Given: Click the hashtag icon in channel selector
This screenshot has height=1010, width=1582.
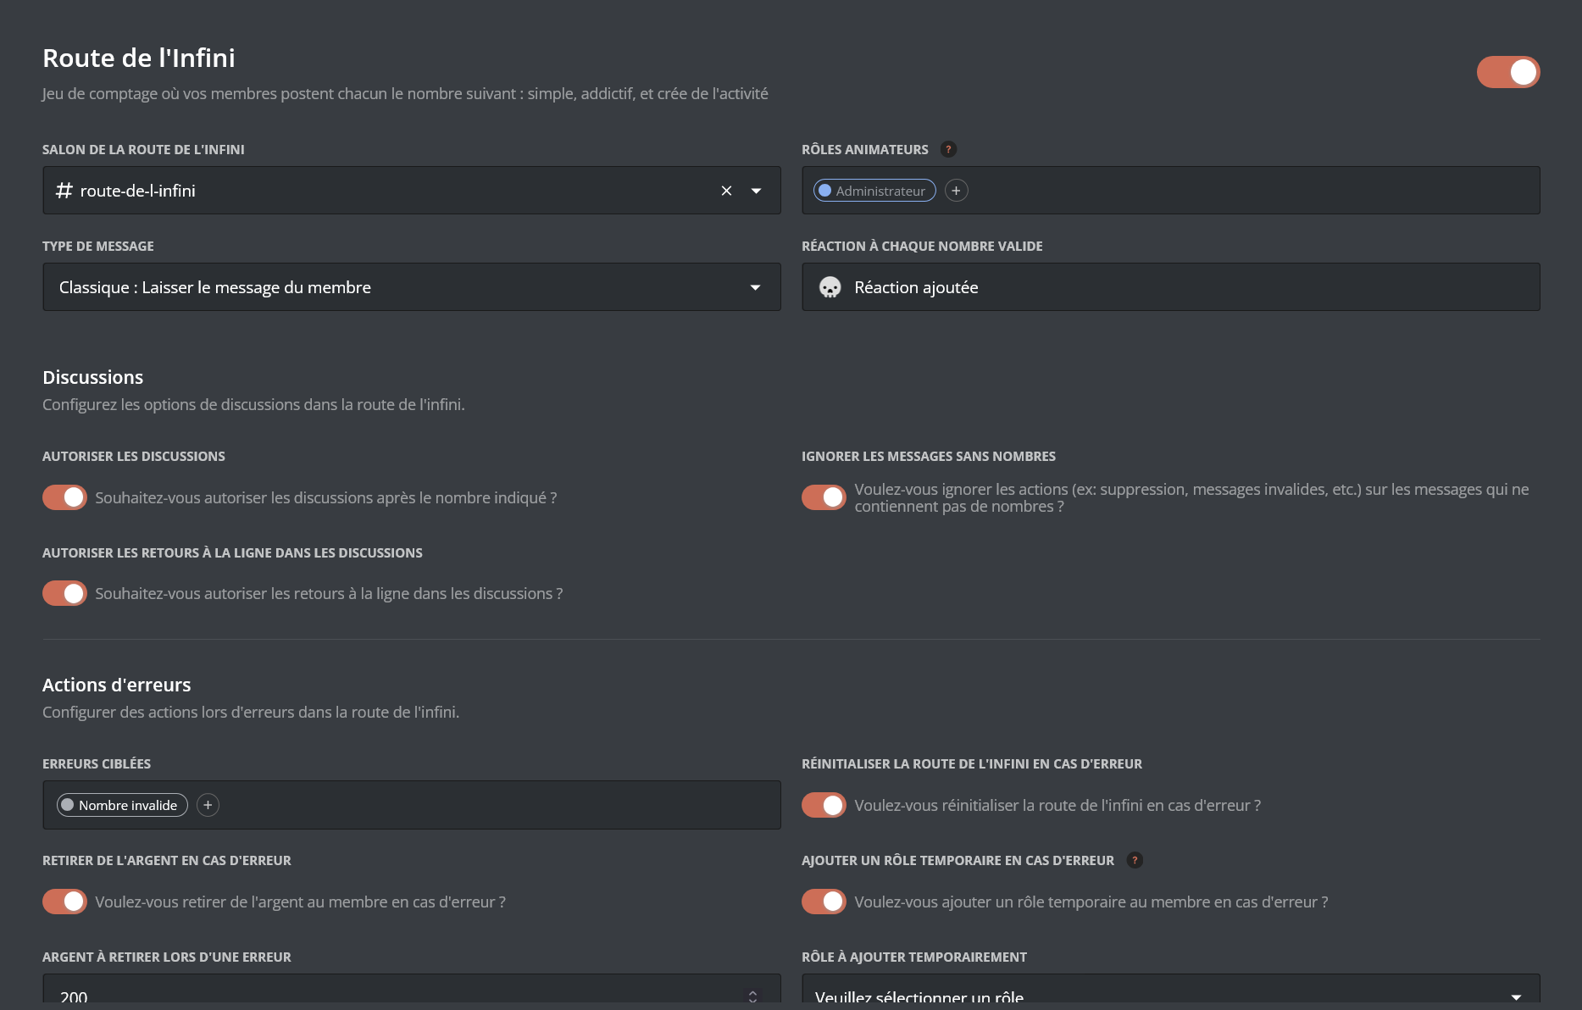Looking at the screenshot, I should point(64,191).
